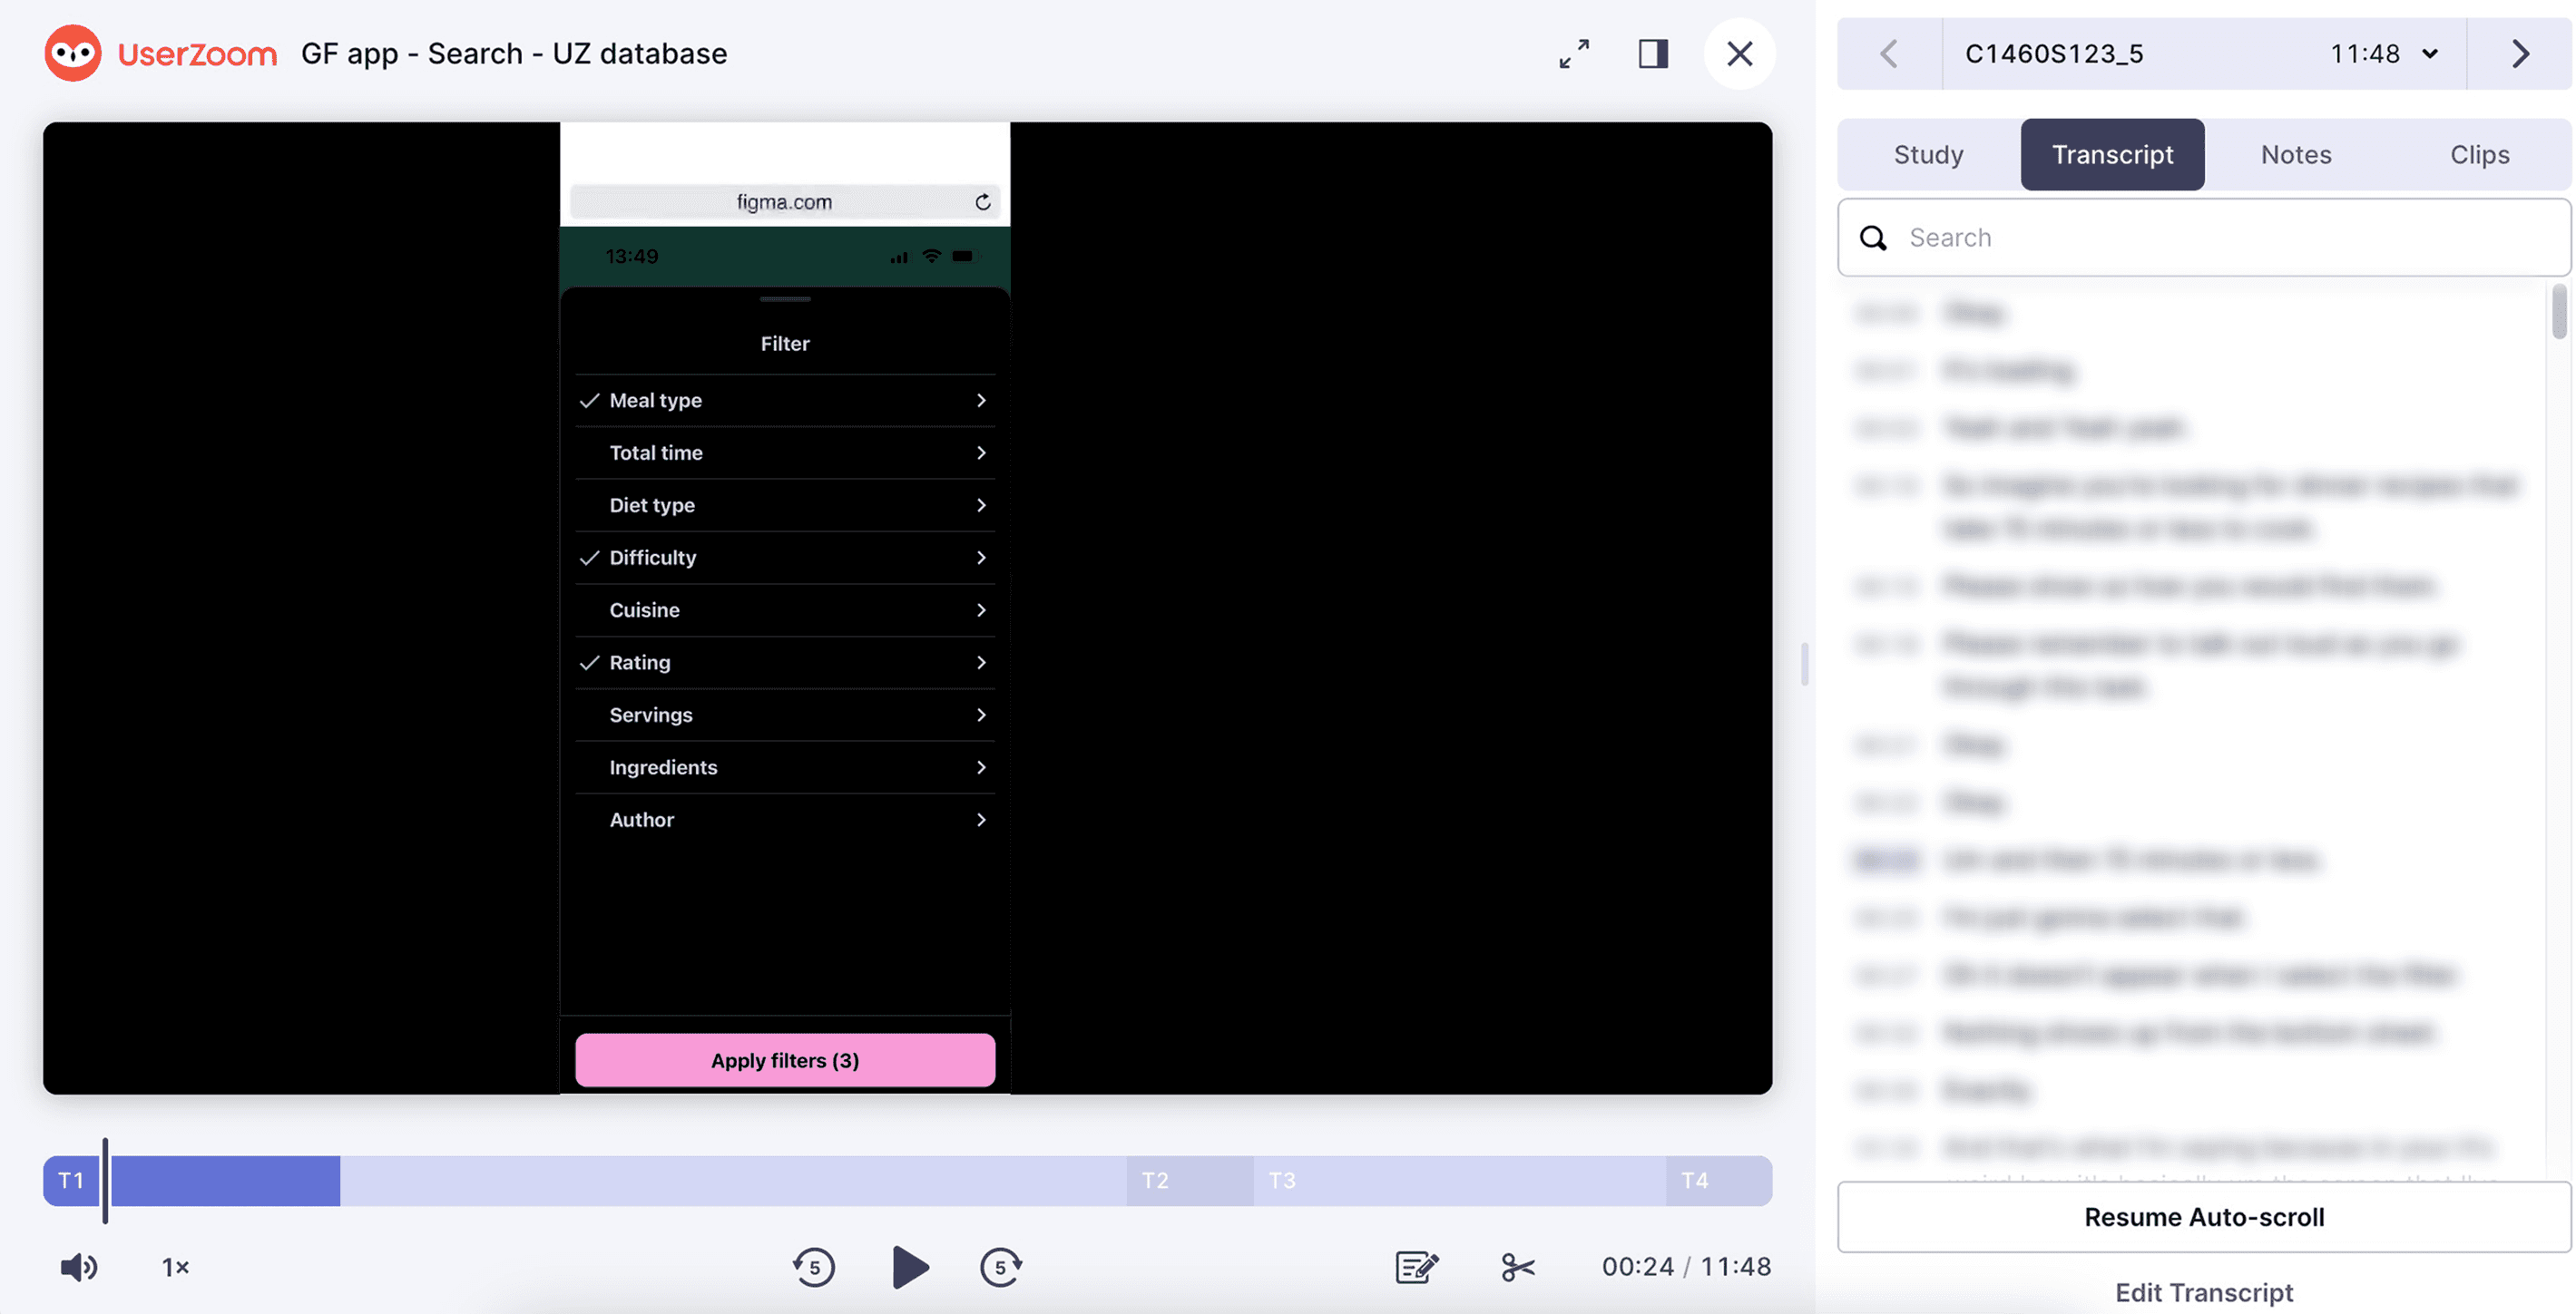The image size is (2576, 1314).
Task: Toggle the checked Meal type filter
Action: (x=784, y=400)
